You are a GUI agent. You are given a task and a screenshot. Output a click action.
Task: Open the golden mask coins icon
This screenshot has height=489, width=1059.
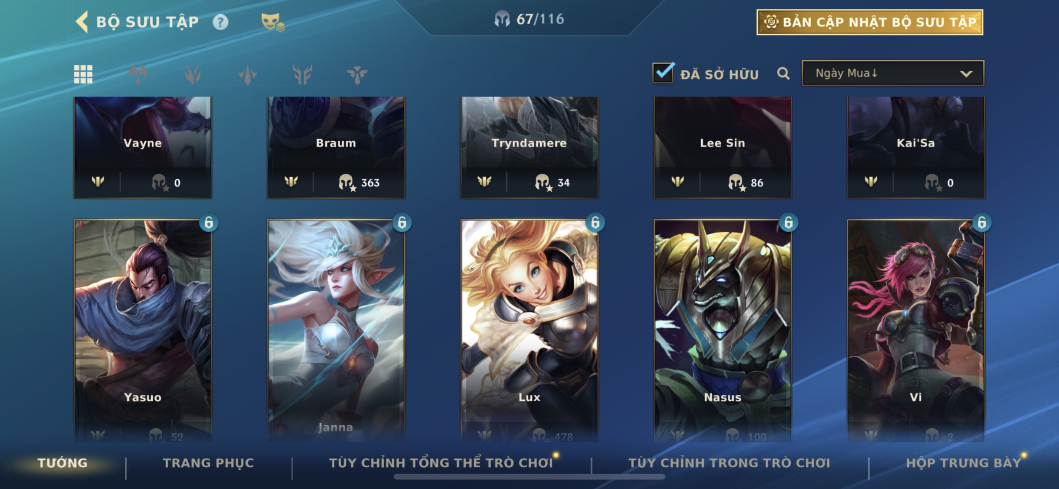click(273, 22)
